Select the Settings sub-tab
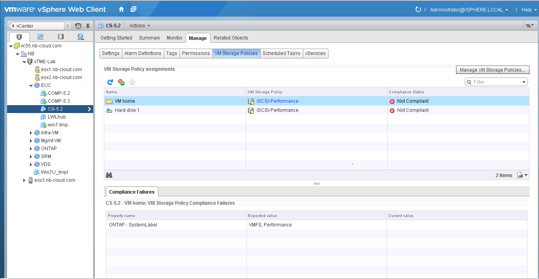Screen dimensions: 539x279 (x=111, y=53)
